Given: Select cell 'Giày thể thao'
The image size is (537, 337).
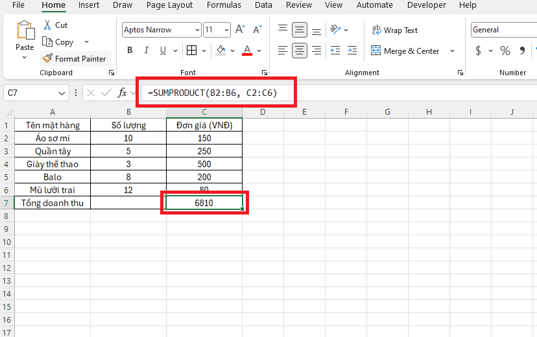Looking at the screenshot, I should click(53, 164).
